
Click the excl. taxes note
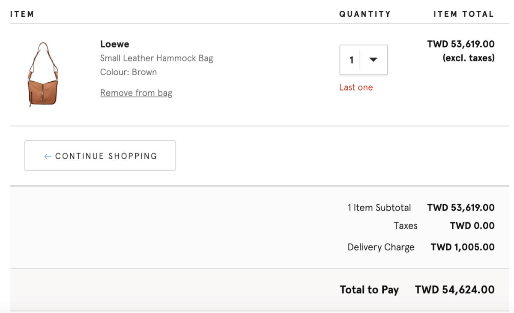(469, 58)
